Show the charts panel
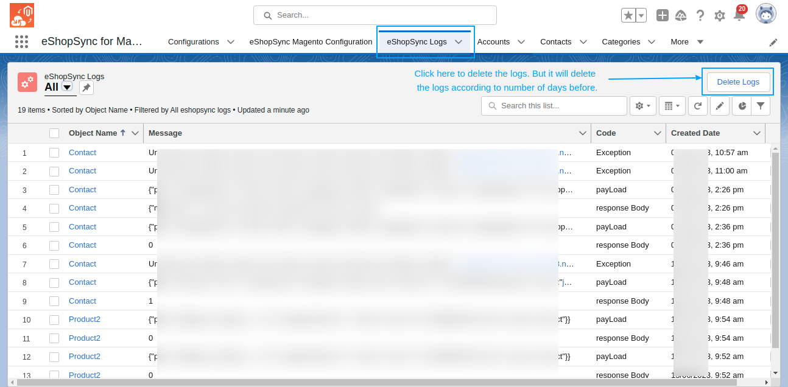788x387 pixels. pos(742,106)
